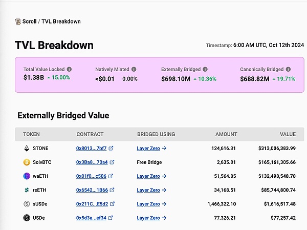Click the $698.10M externally bridged figure
This screenshot has width=307, height=230.
(176, 79)
